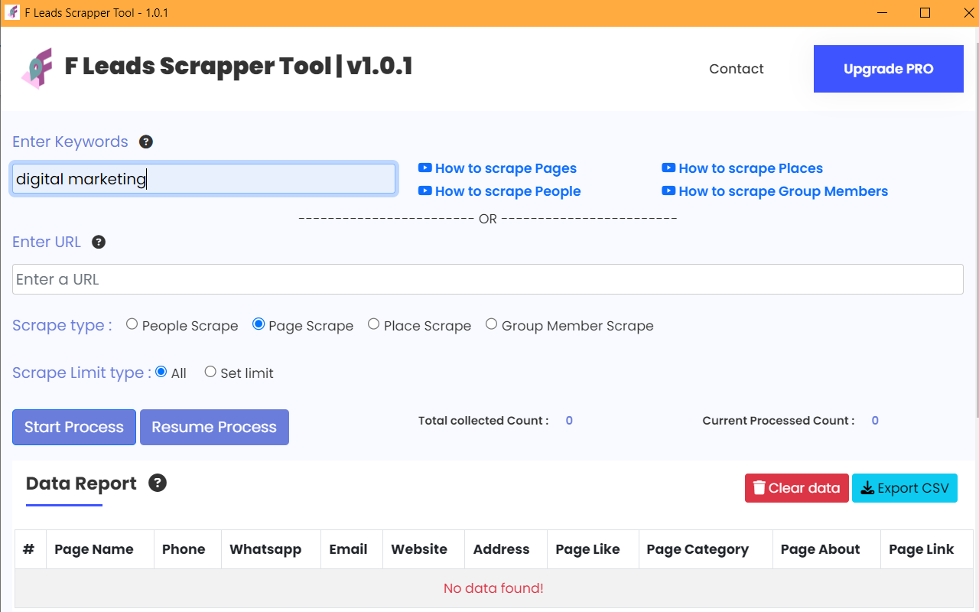Click the video icon before How to scrape Pages
The image size is (979, 612).
(x=424, y=168)
